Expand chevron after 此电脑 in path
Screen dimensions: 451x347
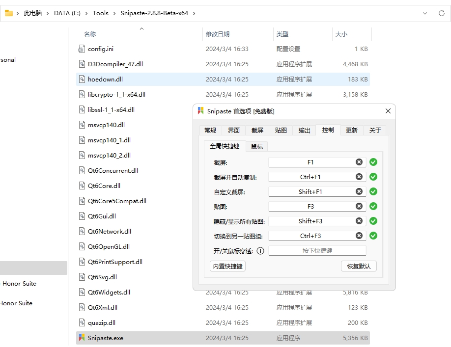pos(48,13)
